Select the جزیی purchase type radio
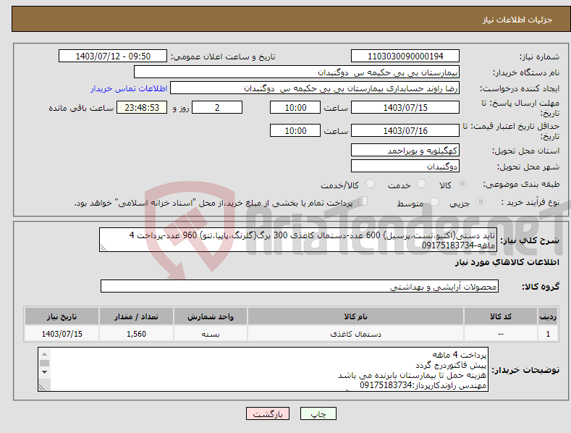 pos(481,202)
